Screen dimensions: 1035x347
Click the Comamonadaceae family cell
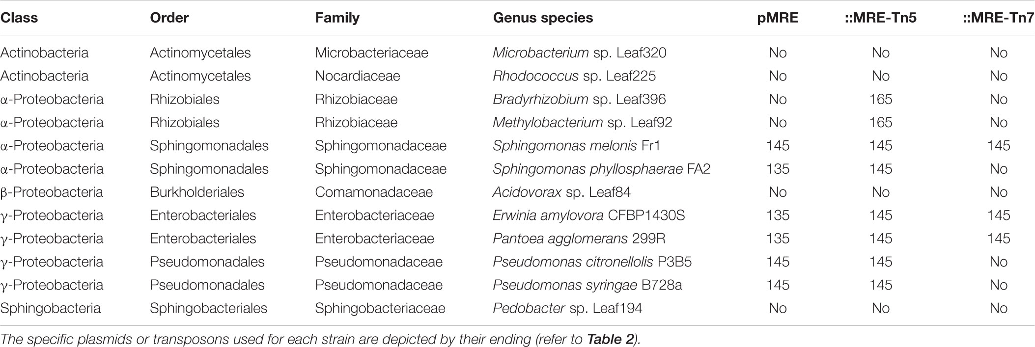click(374, 192)
